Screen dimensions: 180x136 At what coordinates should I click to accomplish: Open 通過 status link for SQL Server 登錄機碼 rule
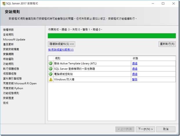click(x=135, y=69)
